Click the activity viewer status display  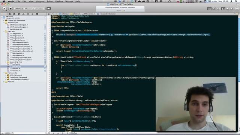pos(120,9)
